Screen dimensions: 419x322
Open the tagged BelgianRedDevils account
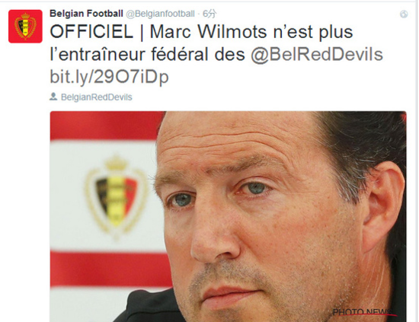[97, 97]
